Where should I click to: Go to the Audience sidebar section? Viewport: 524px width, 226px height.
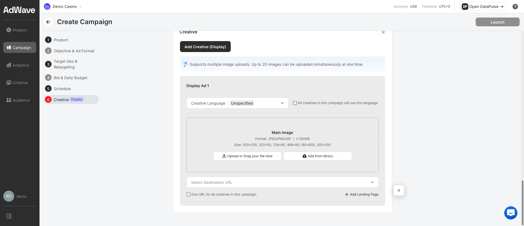(x=20, y=100)
